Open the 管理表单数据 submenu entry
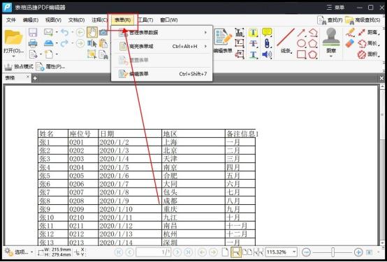387x262 pixels. pyautogui.click(x=162, y=32)
